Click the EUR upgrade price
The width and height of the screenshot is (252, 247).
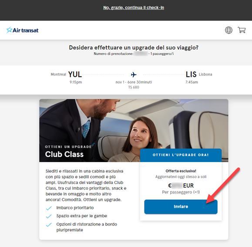(181, 186)
